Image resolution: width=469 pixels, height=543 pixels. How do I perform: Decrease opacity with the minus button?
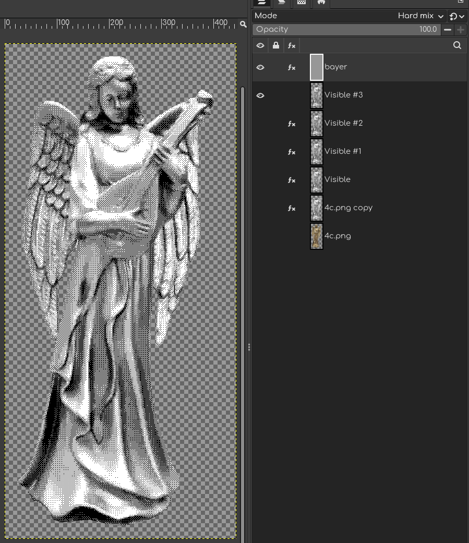pos(448,30)
